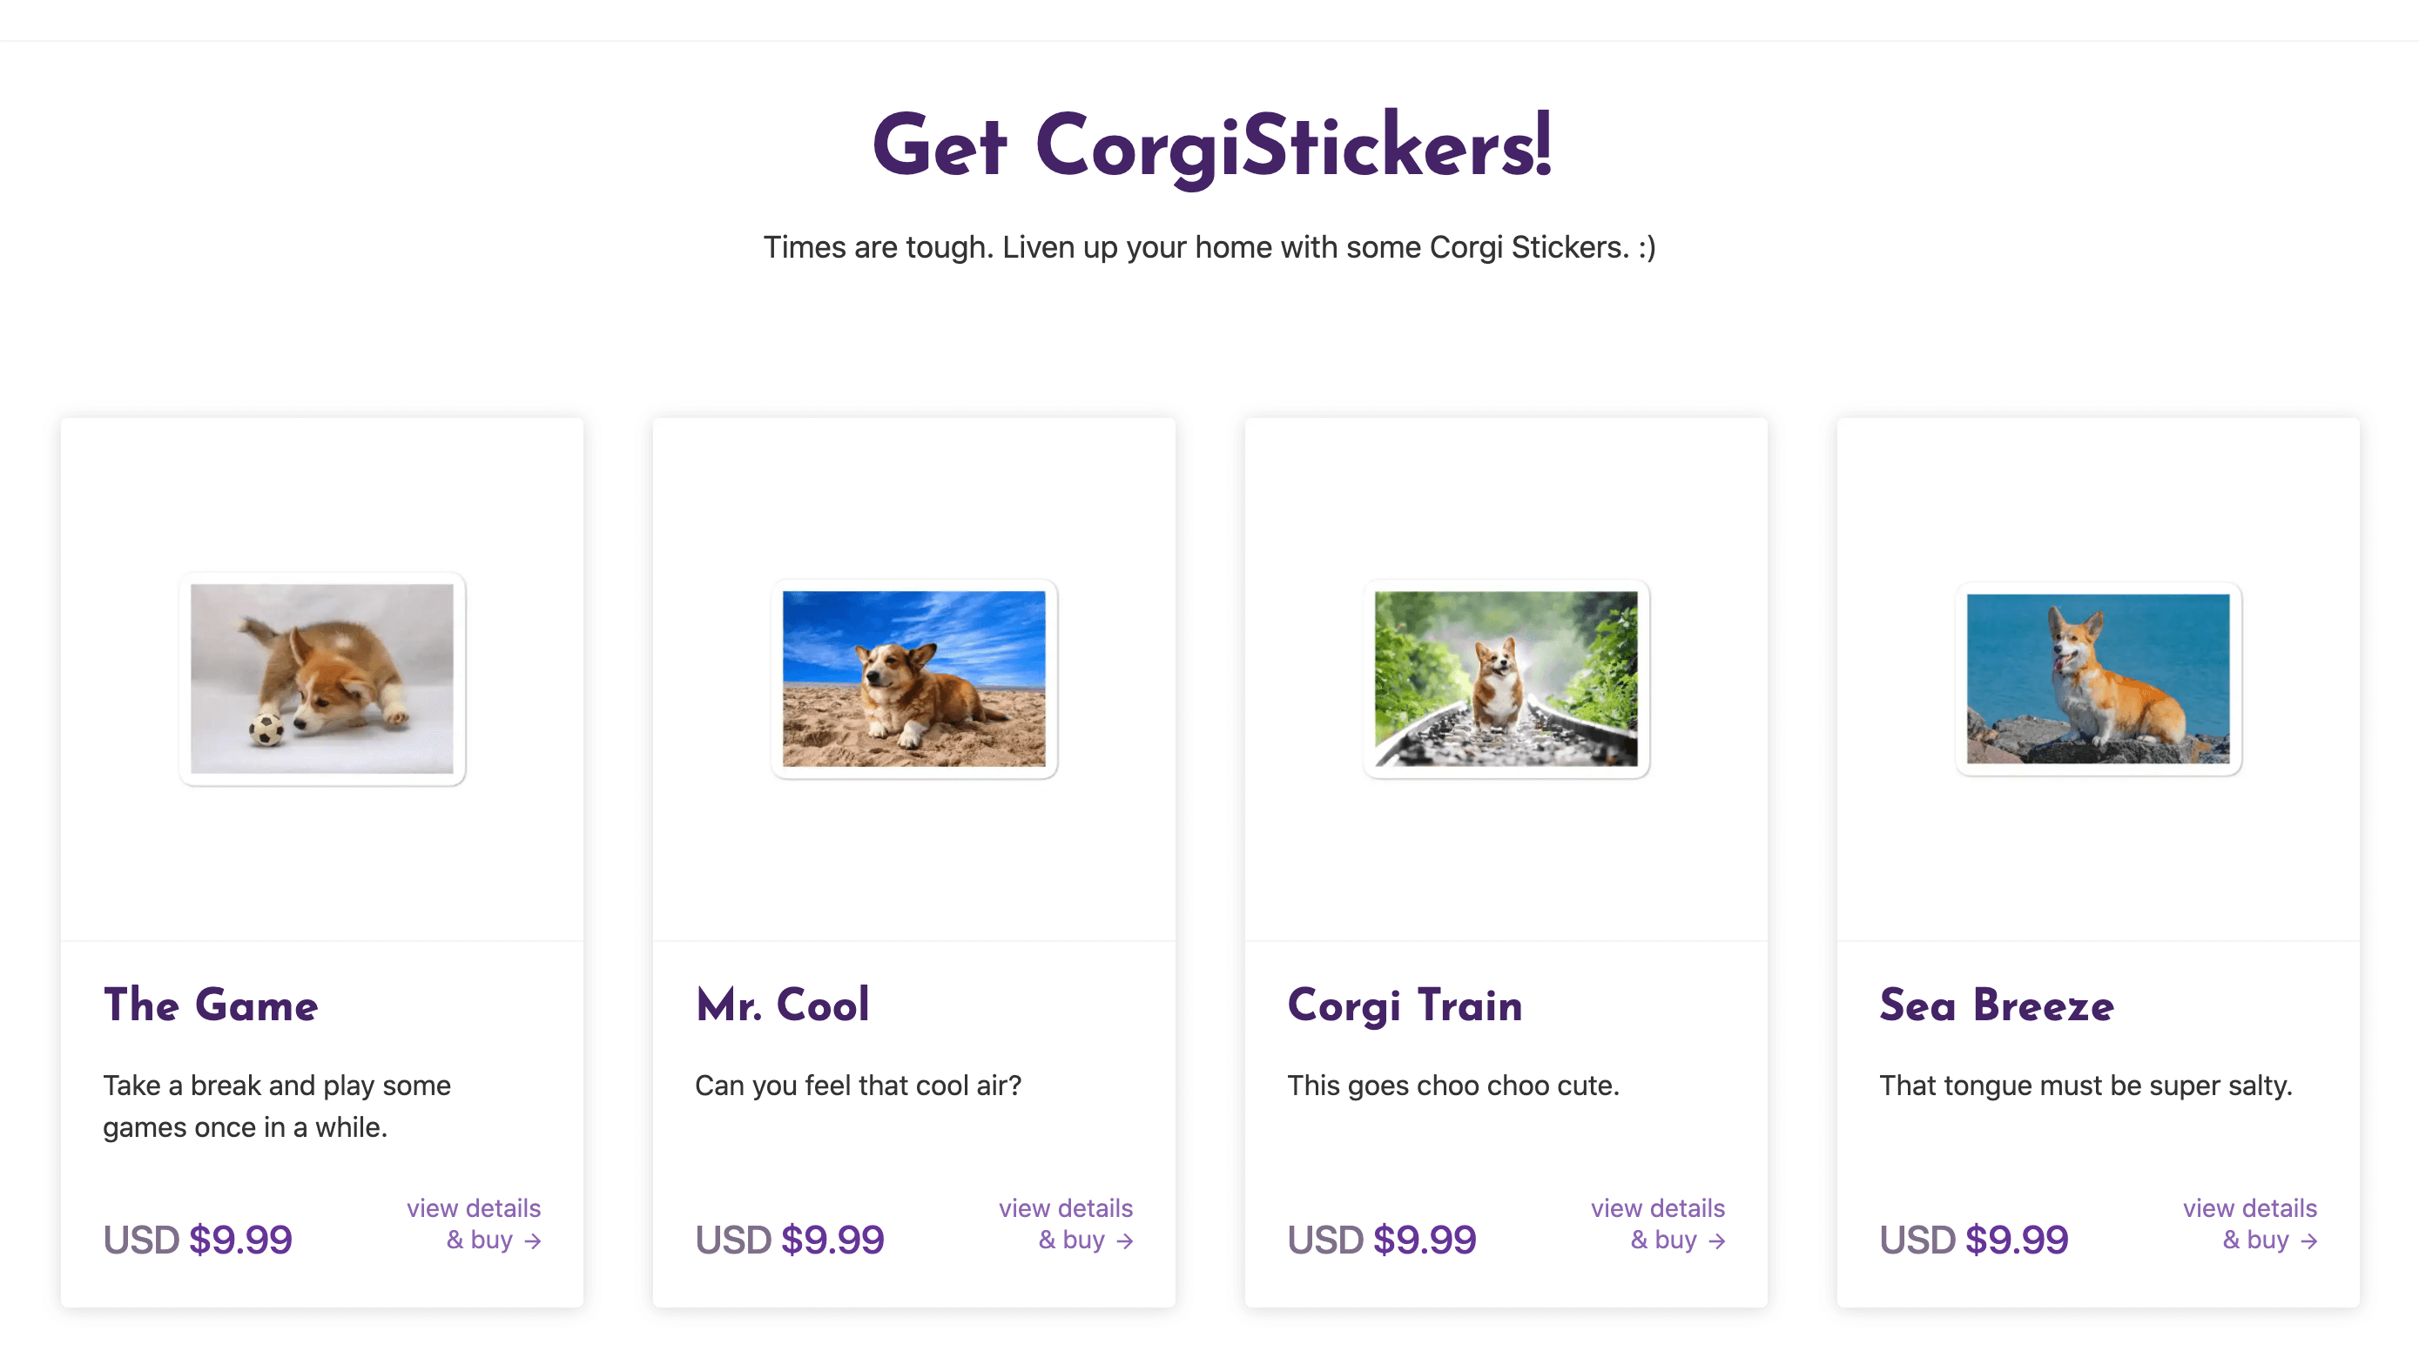
Task: Click the arrow icon on The Game card
Action: pyautogui.click(x=536, y=1240)
